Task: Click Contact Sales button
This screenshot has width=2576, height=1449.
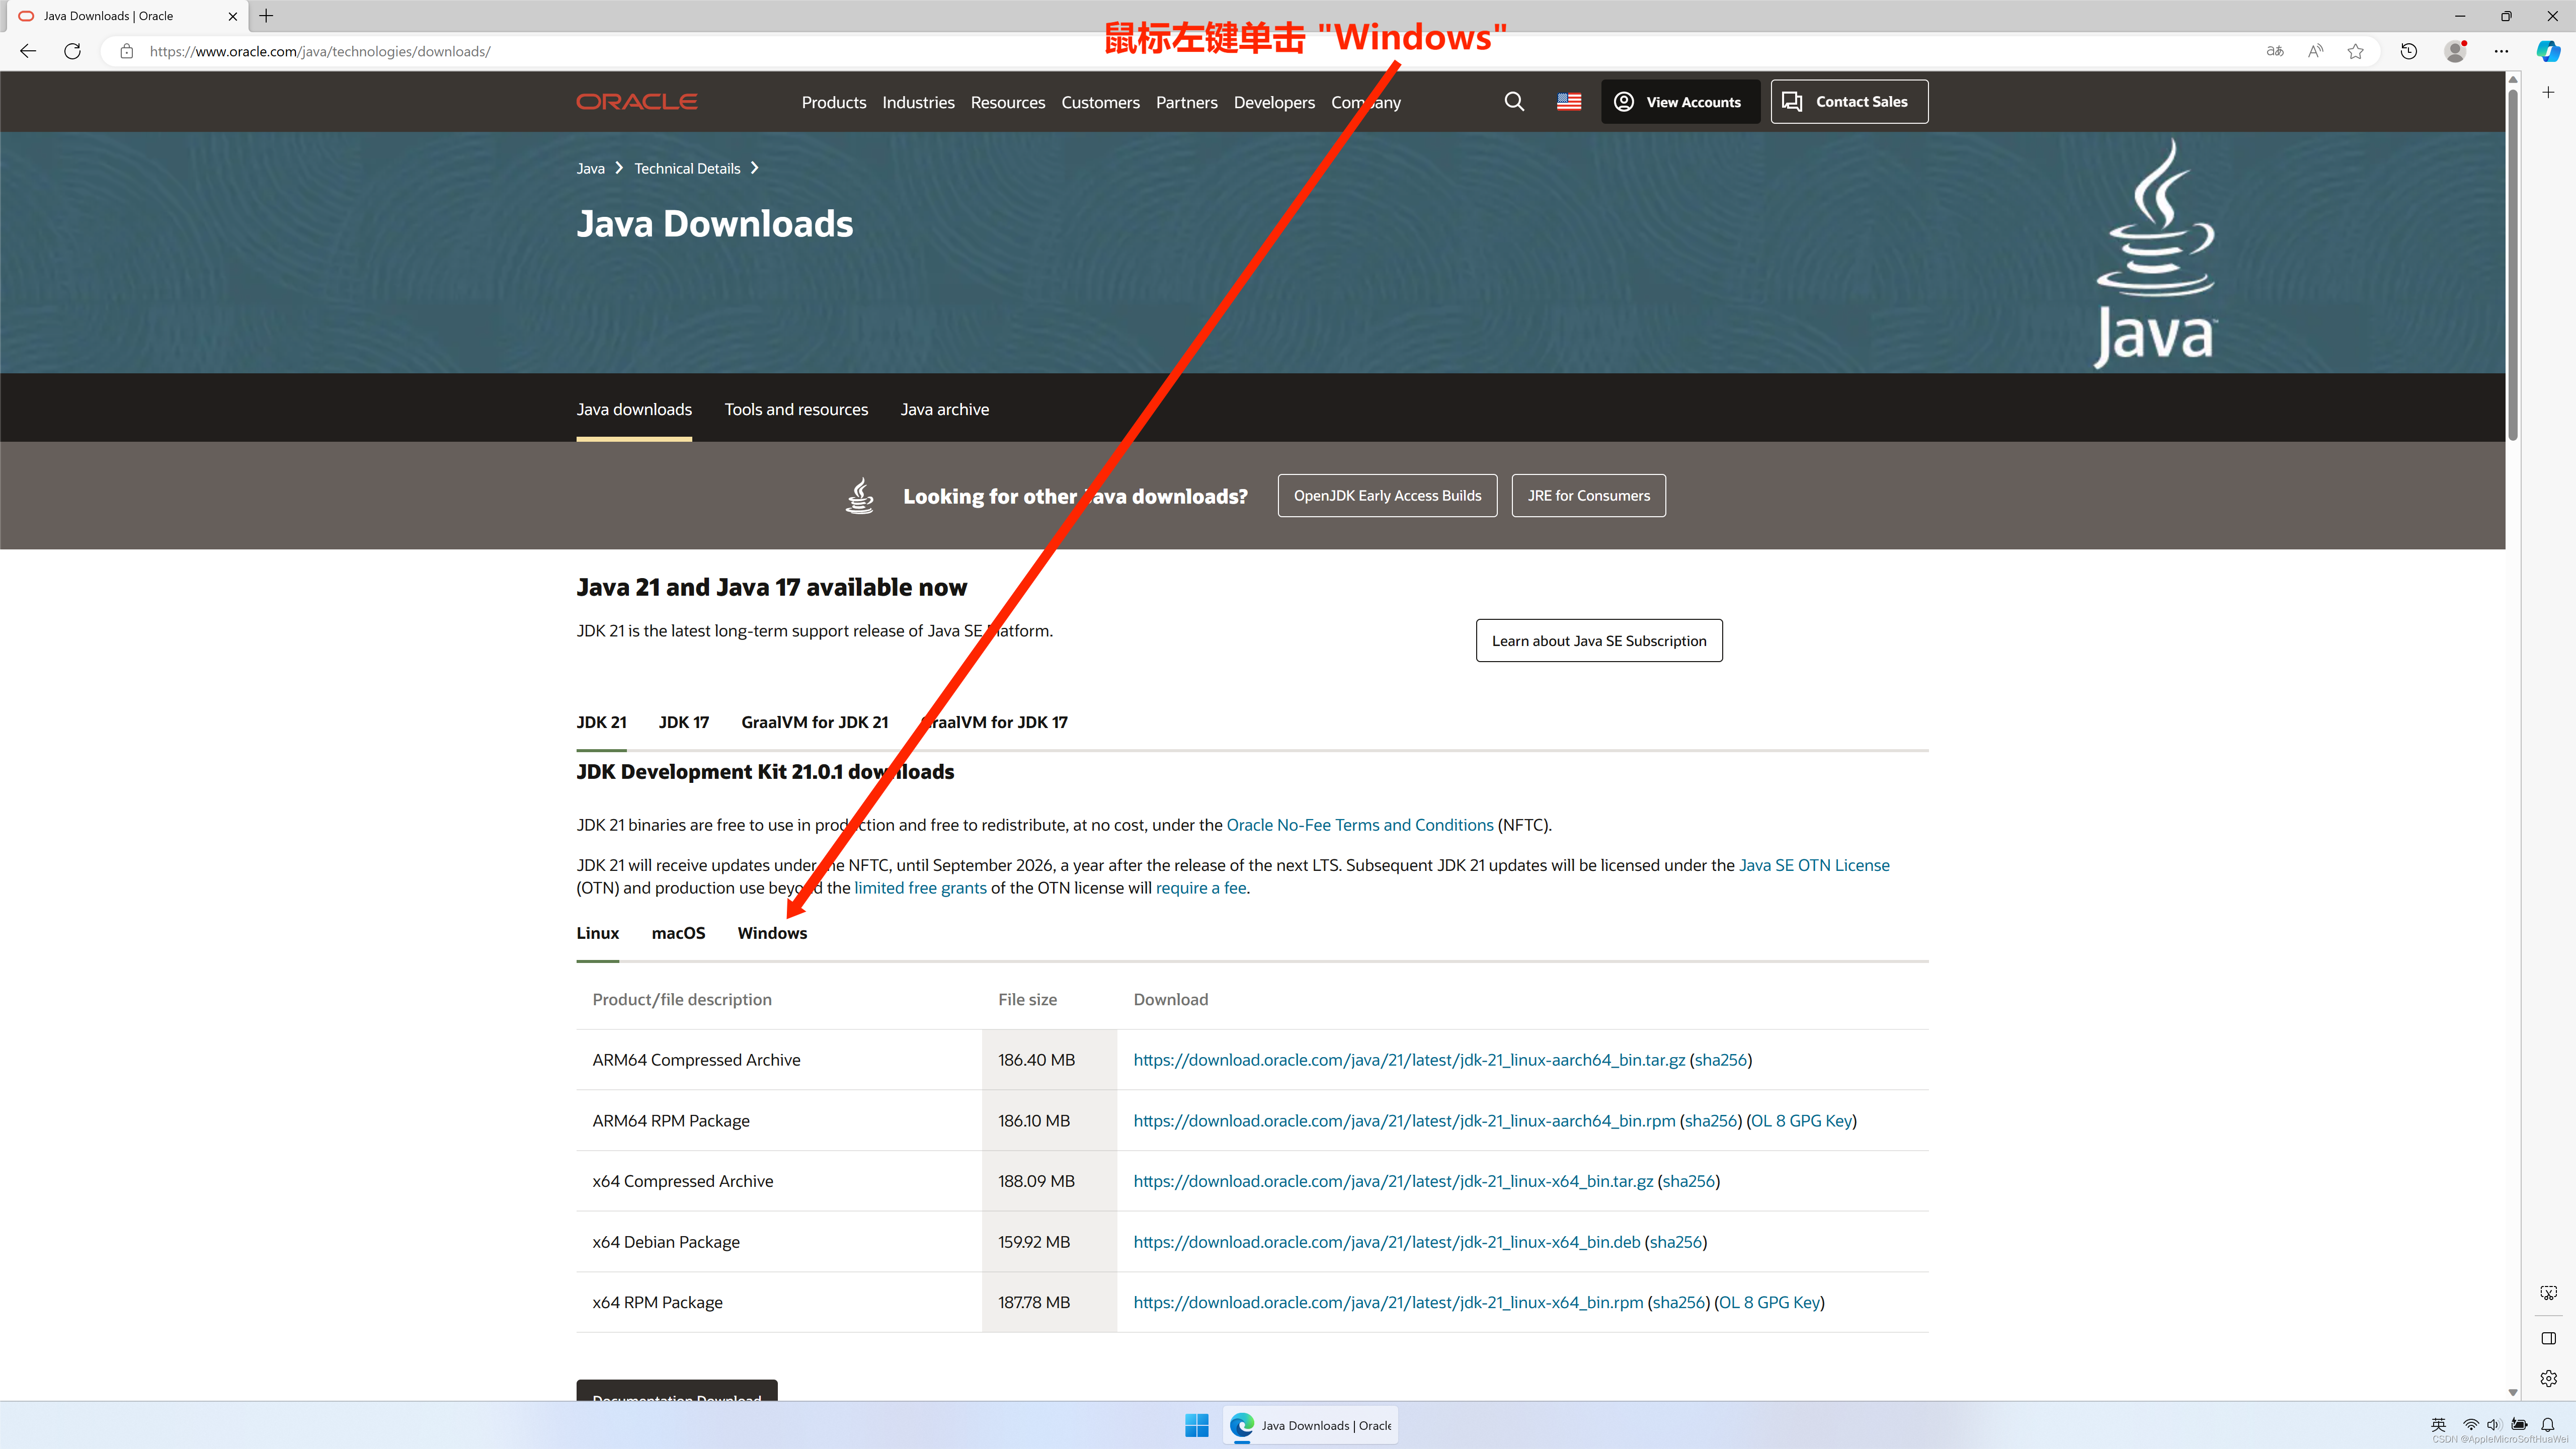Action: tap(1849, 101)
